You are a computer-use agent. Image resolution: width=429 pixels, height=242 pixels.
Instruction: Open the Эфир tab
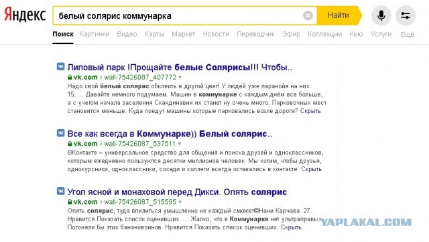coord(291,34)
